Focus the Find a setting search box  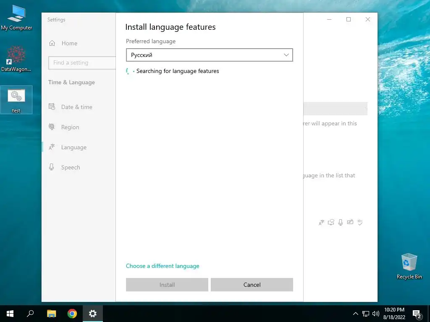[x=82, y=63]
